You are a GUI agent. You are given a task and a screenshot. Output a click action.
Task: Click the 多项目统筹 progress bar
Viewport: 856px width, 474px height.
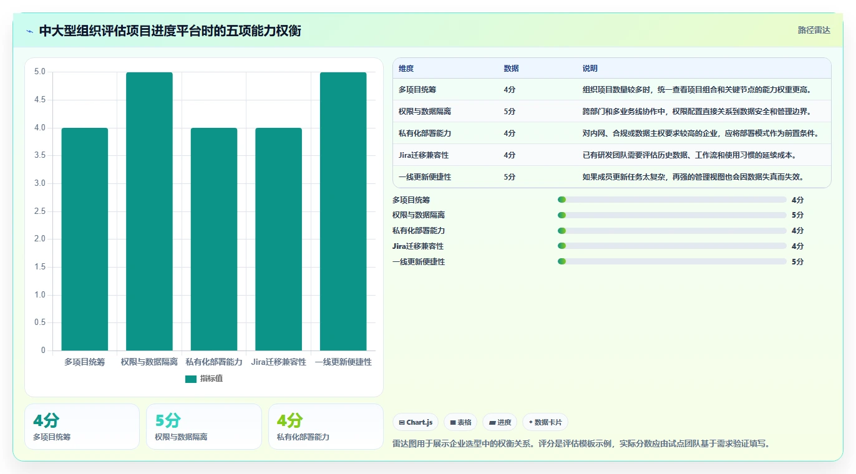tap(672, 200)
